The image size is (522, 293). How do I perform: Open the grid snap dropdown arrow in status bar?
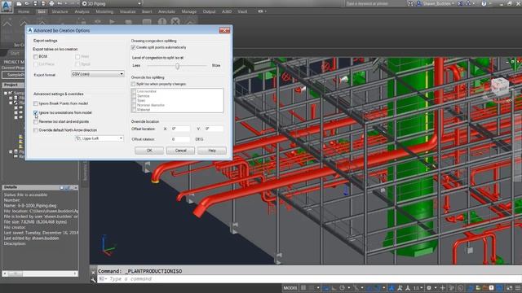318,288
